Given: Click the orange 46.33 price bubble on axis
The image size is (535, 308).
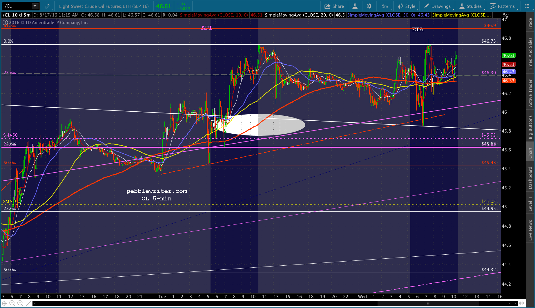Looking at the screenshot, I should point(509,81).
